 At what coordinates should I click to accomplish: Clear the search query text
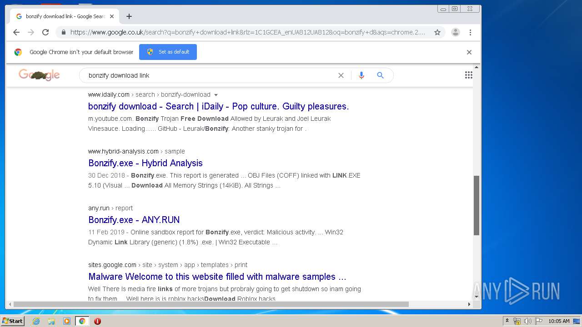(341, 75)
